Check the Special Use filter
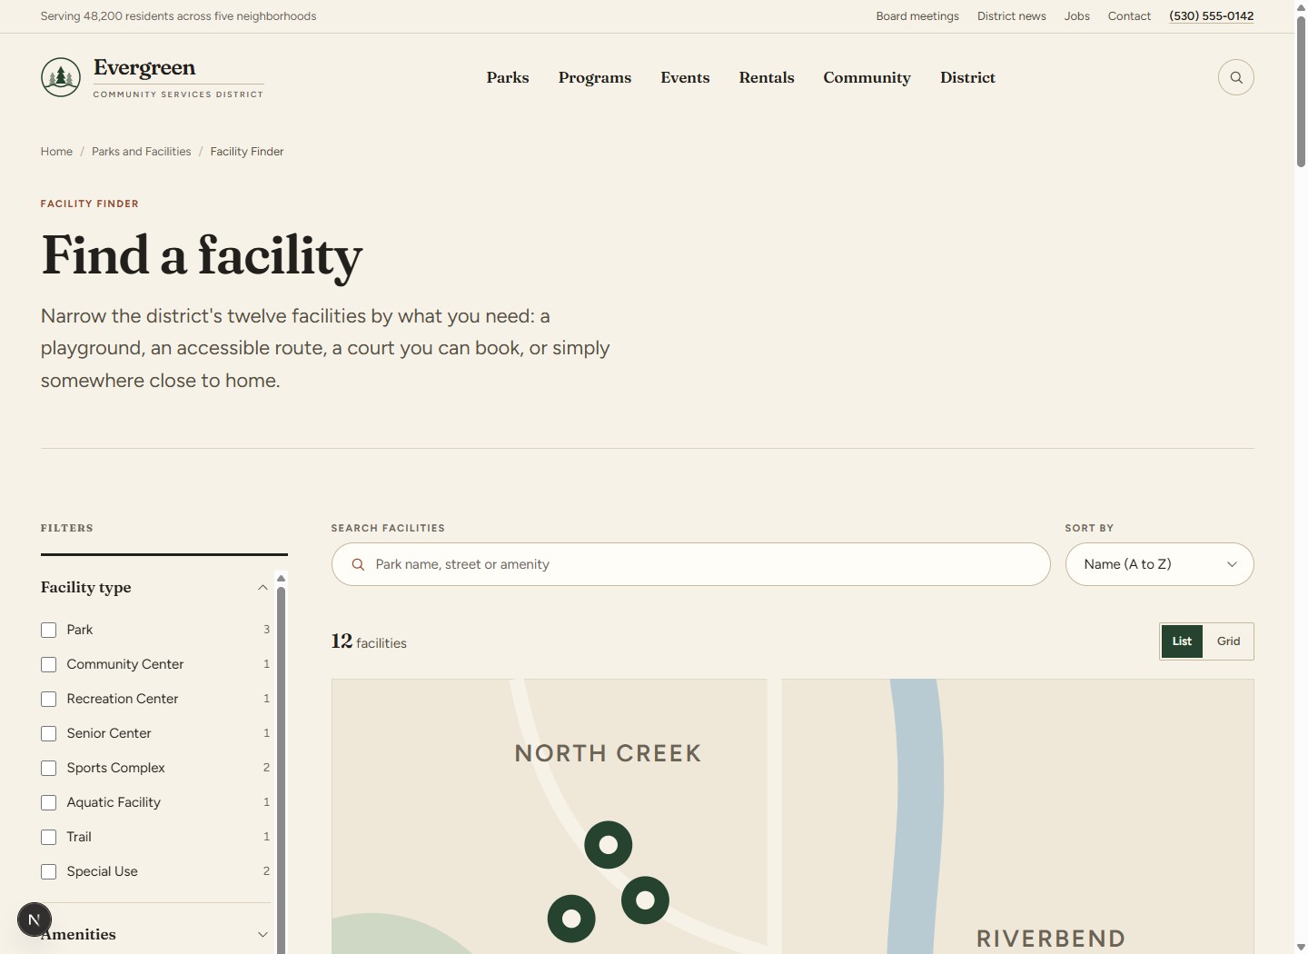This screenshot has height=954, width=1308. point(49,871)
